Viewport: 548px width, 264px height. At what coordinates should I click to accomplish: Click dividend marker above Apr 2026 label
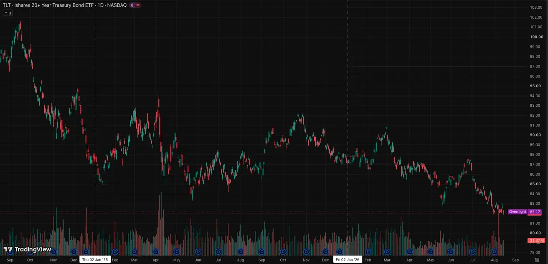(410, 252)
